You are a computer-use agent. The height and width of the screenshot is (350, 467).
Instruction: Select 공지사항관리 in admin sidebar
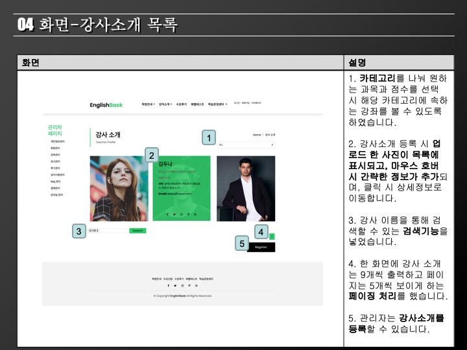[x=58, y=175]
